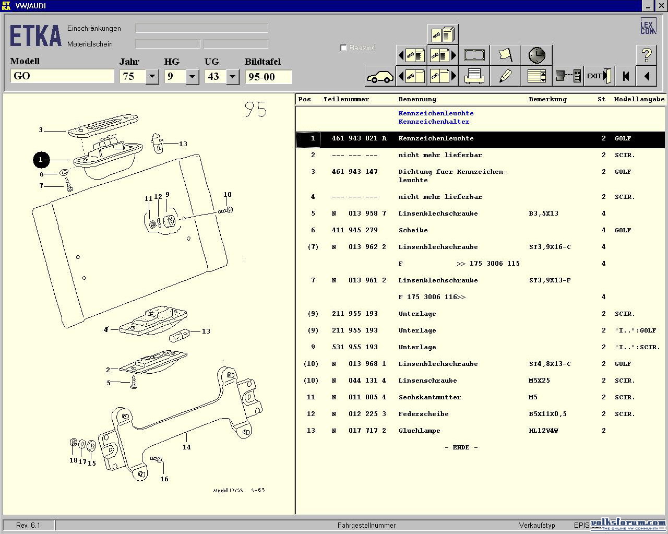Screen dimensions: 668x534
Task: Click the computer connection icon
Action: click(568, 76)
